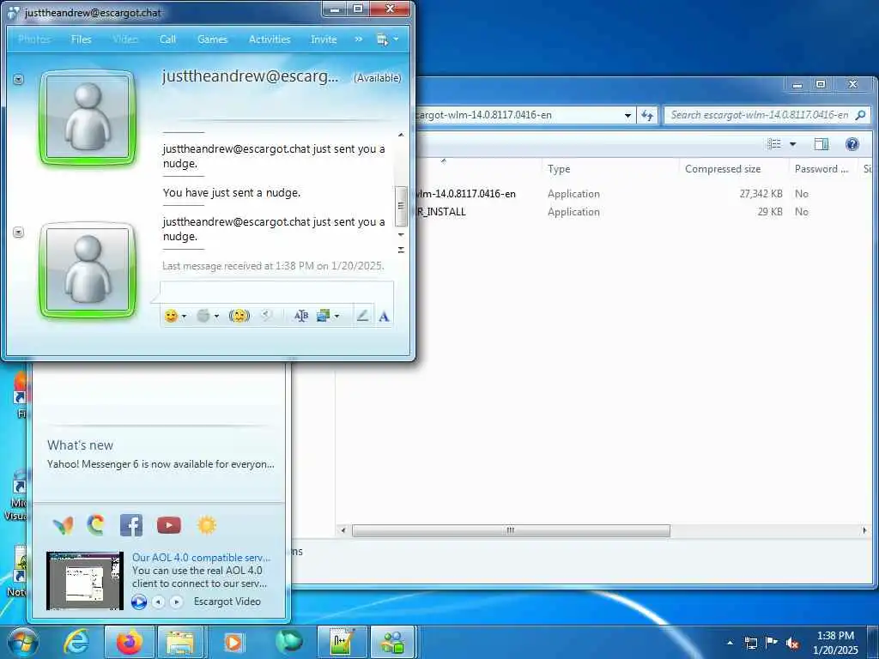Click the Explorer horizontal scrollbar thumb
The width and height of the screenshot is (879, 659).
(x=511, y=530)
